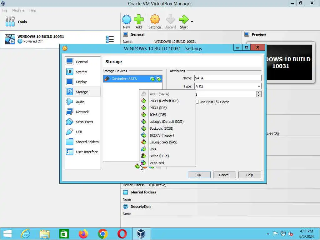Choose USB controller from the menu
This screenshot has height=240, width=320.
click(167, 149)
